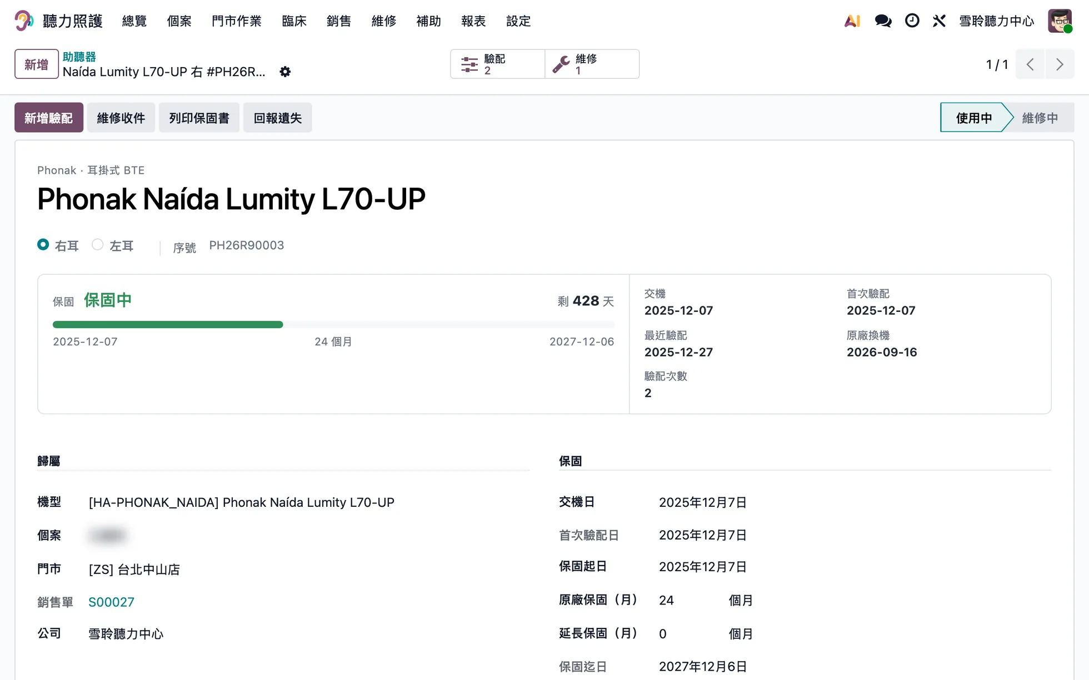
Task: Click the 聽力照護 app logo
Action: 23,21
